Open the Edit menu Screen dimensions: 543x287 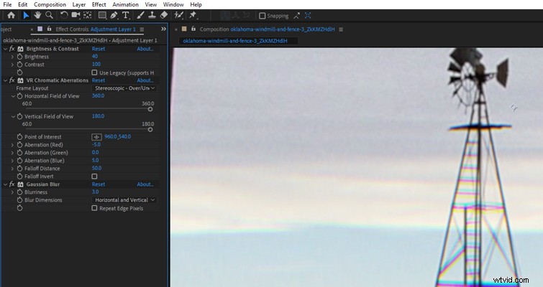(x=23, y=4)
